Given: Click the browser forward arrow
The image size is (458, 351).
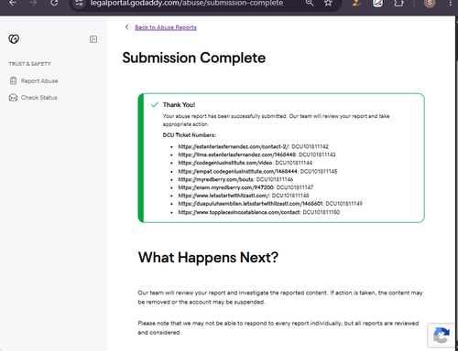Looking at the screenshot, I should (33, 3).
